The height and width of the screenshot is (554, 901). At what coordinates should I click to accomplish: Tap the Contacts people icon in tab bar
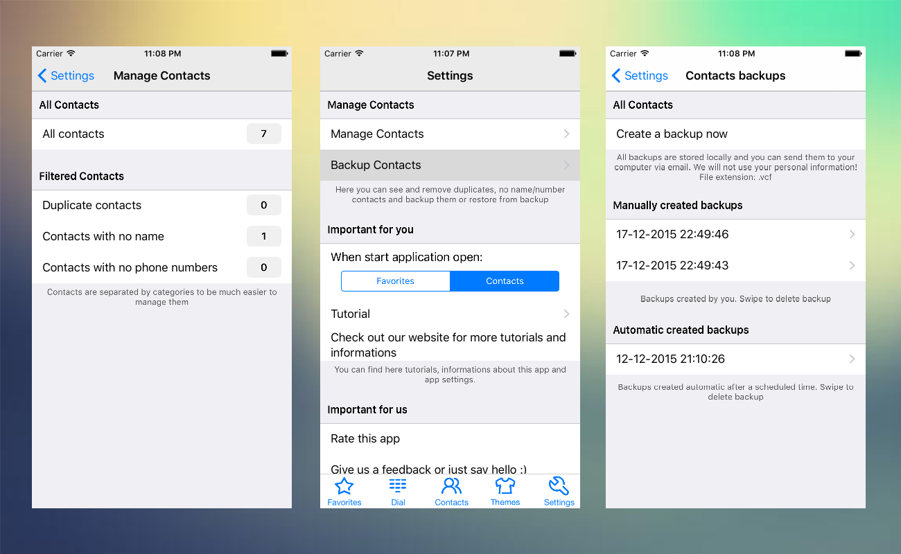[x=451, y=491]
